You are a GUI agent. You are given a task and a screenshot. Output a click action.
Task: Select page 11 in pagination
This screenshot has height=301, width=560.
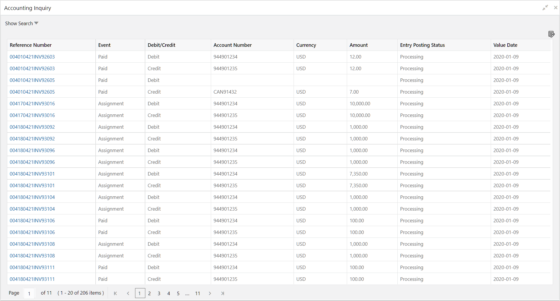pos(198,293)
